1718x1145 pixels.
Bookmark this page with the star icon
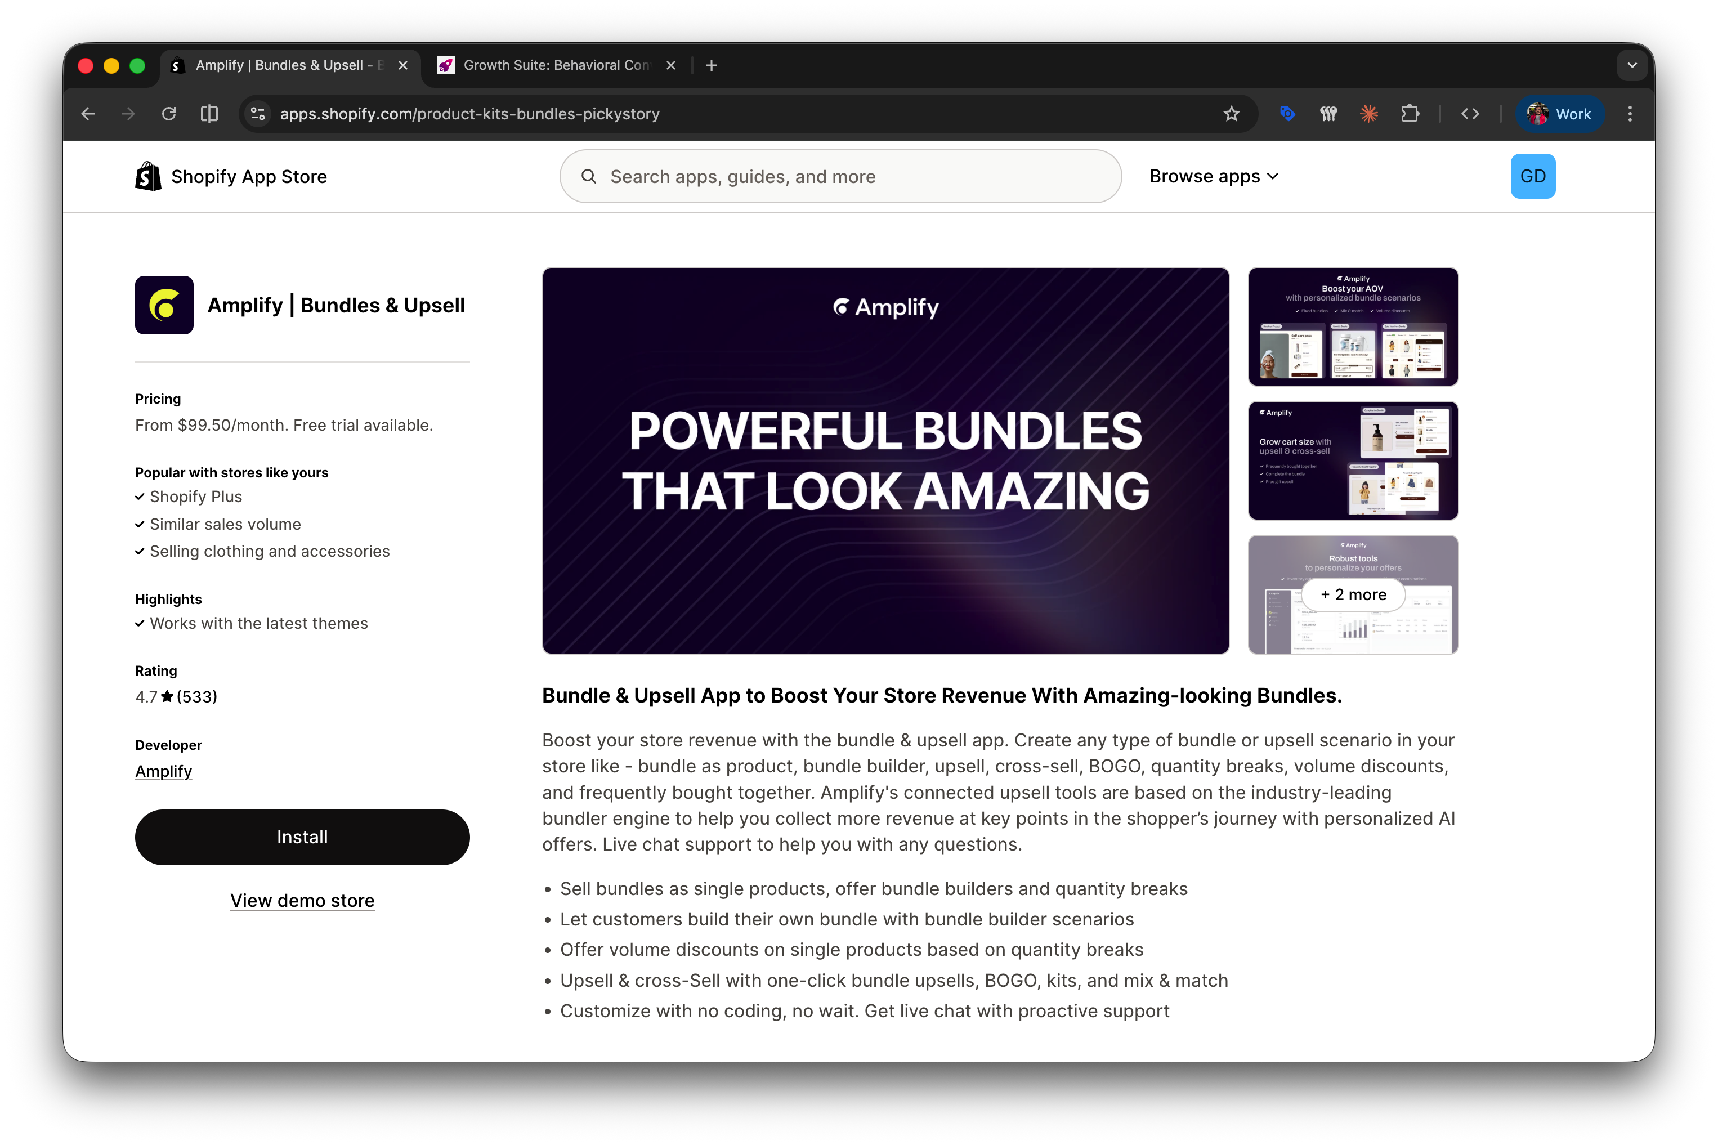(x=1232, y=114)
